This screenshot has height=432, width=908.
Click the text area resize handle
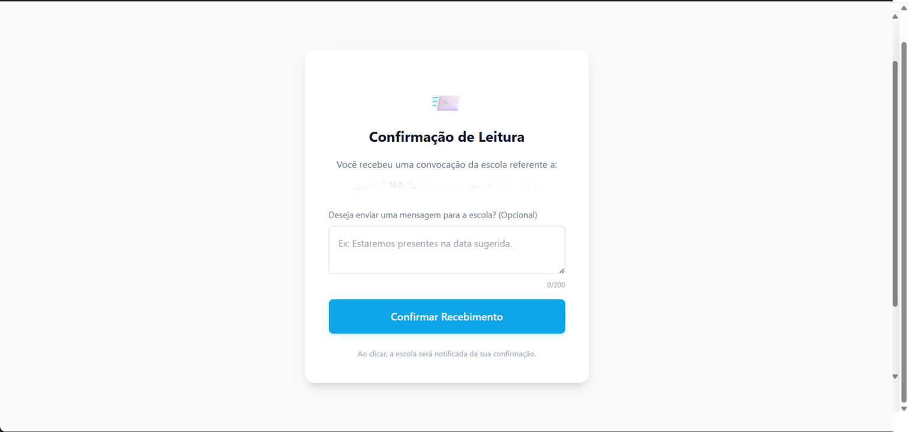click(561, 271)
